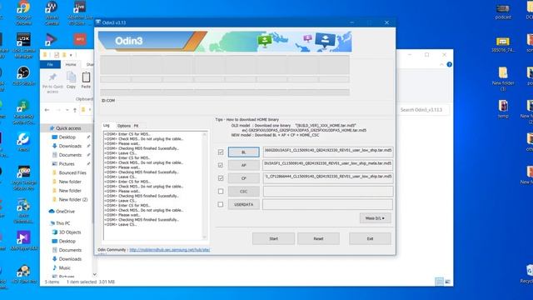The width and height of the screenshot is (533, 300).
Task: Click the BL file path field
Action: [x=327, y=152]
